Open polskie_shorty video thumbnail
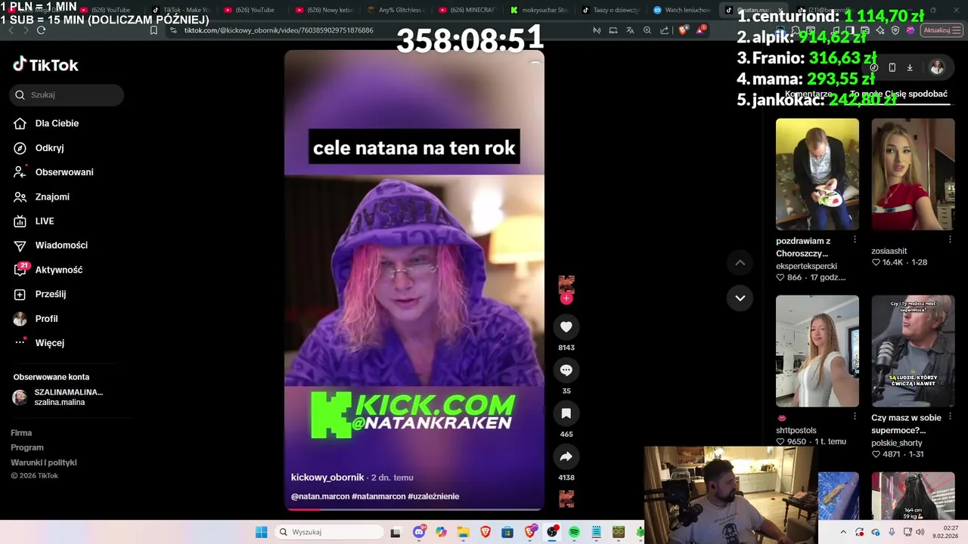This screenshot has height=544, width=968. 913,351
